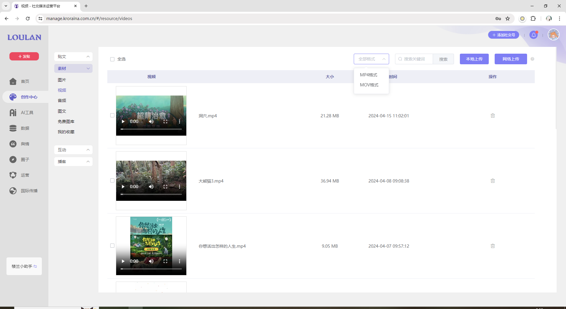This screenshot has height=309, width=566.
Task: Mute the 大熊猫3.mp4 preview
Action: pos(151,187)
